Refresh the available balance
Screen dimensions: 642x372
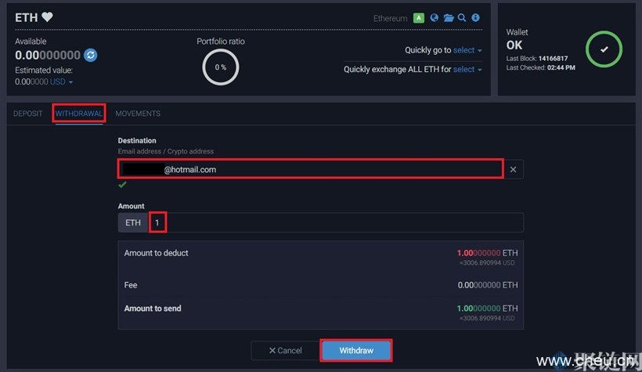pyautogui.click(x=91, y=55)
